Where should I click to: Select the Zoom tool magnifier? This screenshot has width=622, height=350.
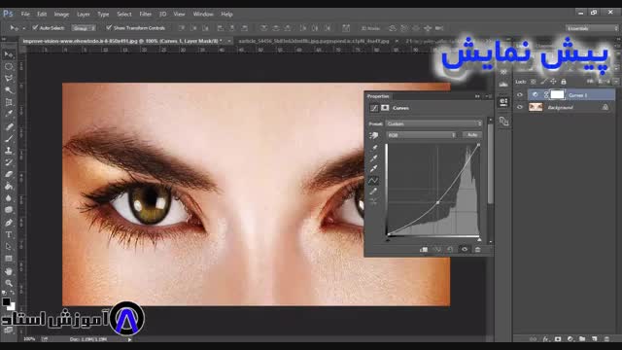pyautogui.click(x=9, y=283)
